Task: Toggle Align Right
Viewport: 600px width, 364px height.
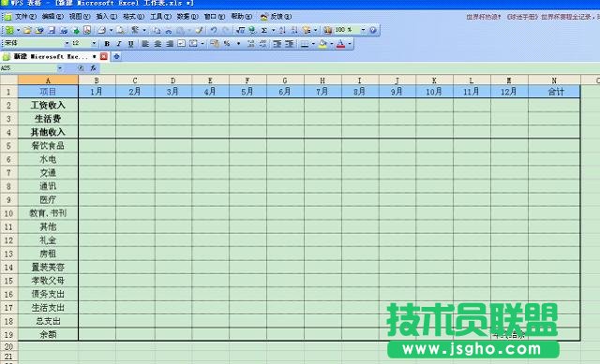Action: pos(170,44)
